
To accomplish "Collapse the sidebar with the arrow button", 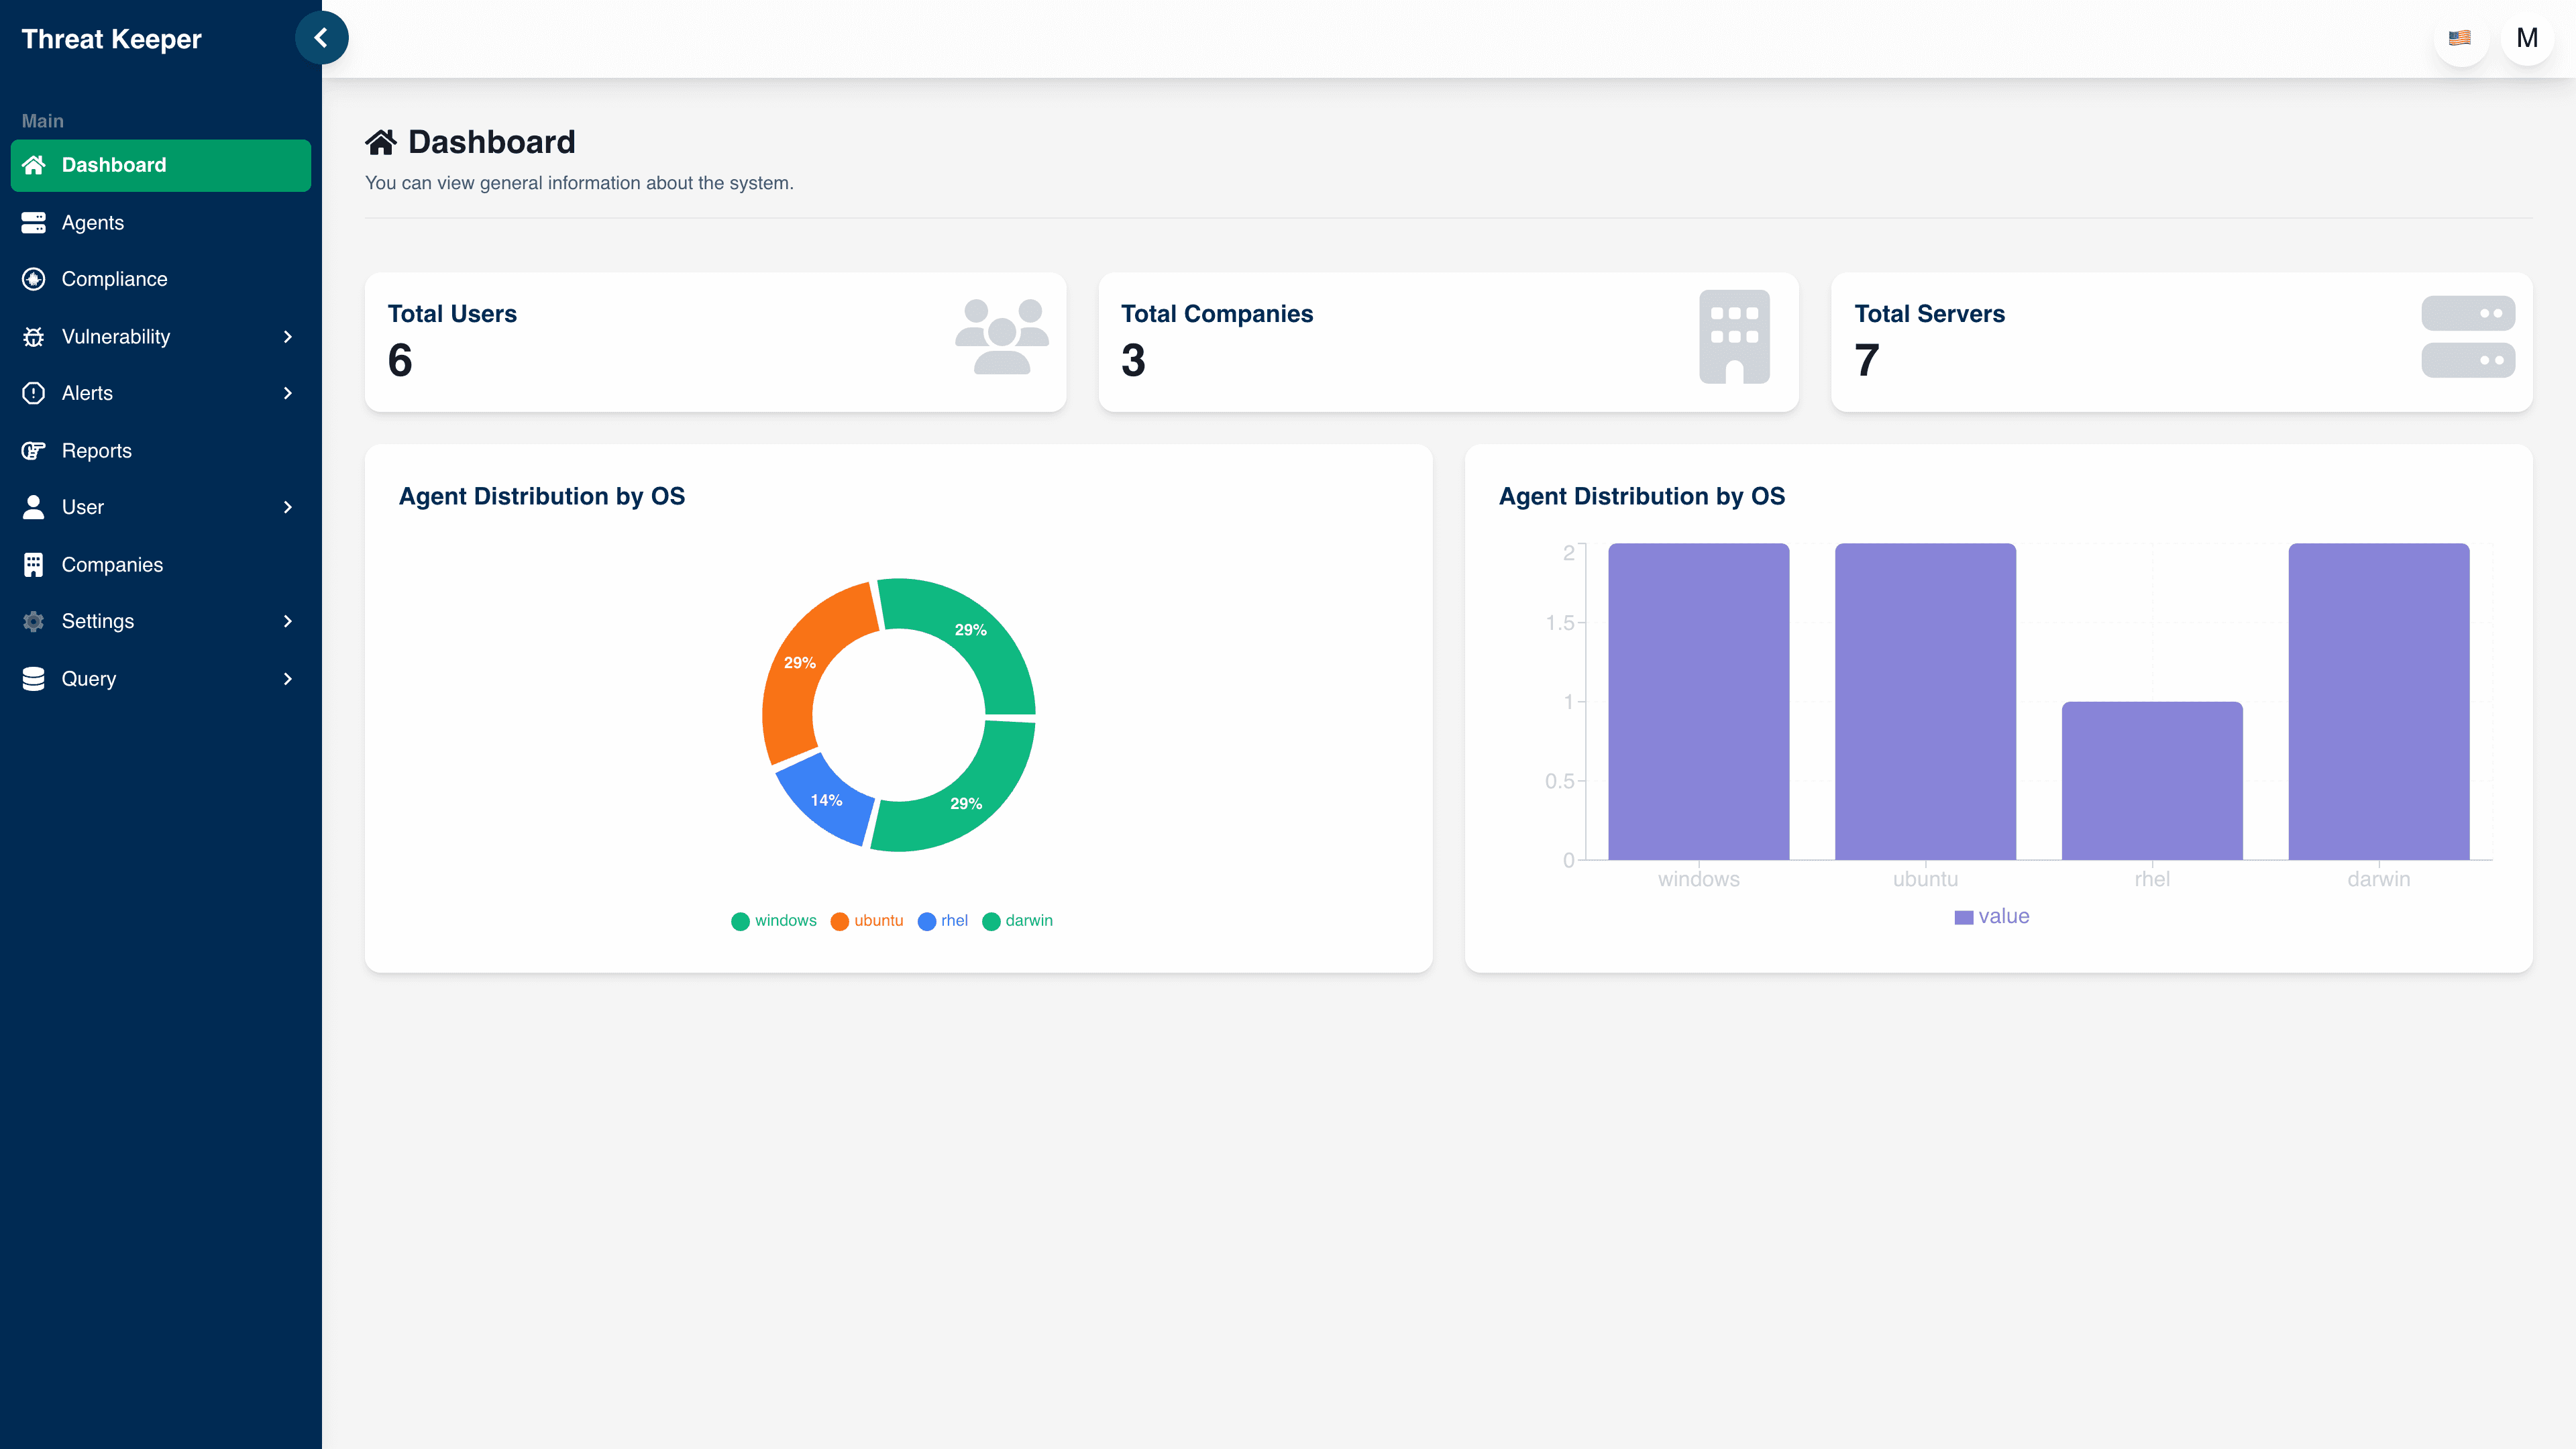I will 321,37.
